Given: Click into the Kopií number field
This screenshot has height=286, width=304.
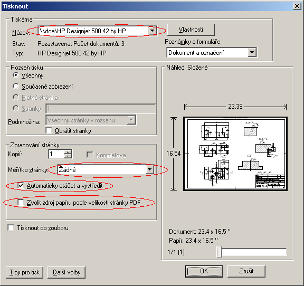Looking at the screenshot, I should 56,154.
